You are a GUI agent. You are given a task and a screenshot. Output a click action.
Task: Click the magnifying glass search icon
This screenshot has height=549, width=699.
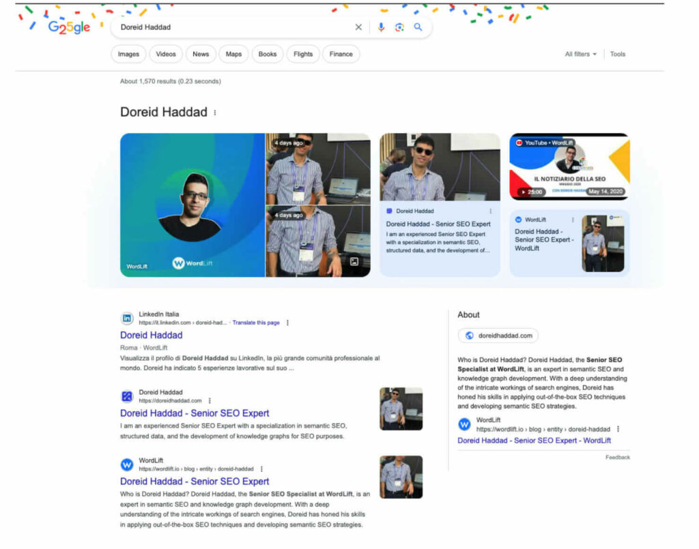point(417,27)
